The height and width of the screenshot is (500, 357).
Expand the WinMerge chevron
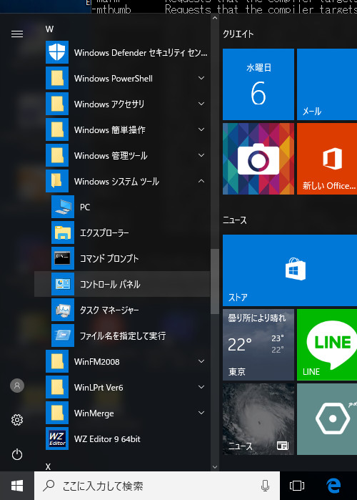[x=201, y=413]
